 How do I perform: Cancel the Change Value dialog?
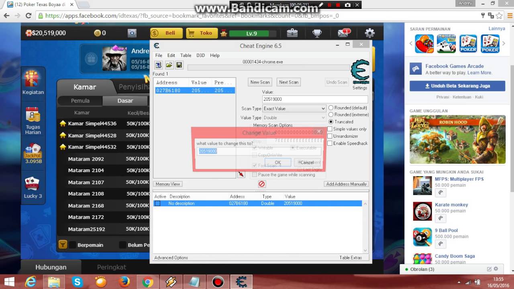pos(307,163)
